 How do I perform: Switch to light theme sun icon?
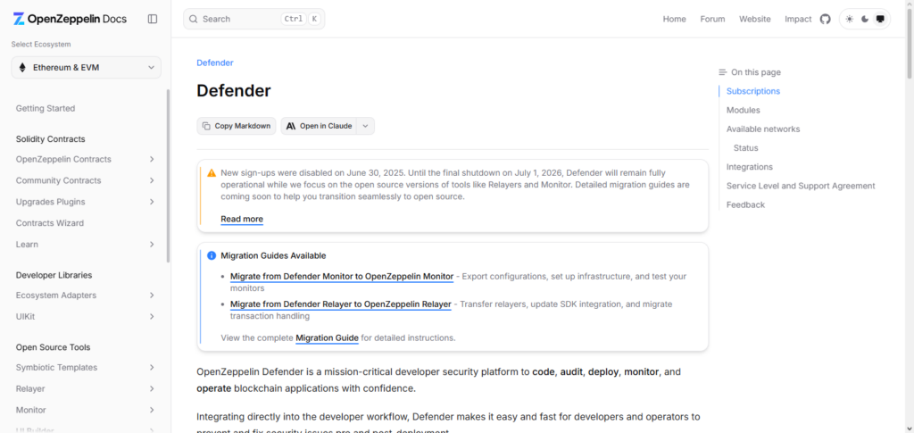[x=850, y=19]
